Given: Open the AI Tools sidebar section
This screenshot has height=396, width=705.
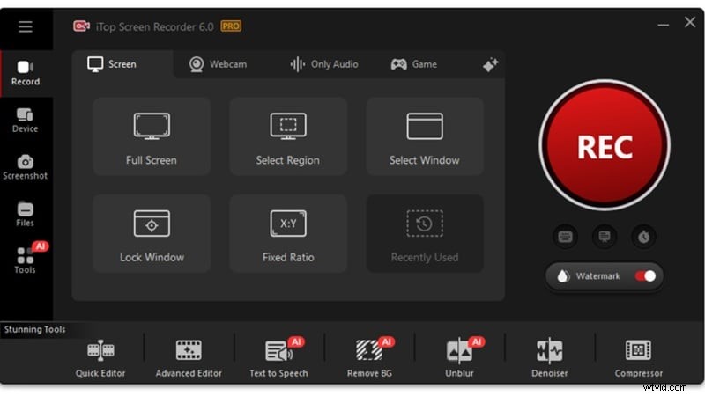Looking at the screenshot, I should (x=26, y=260).
